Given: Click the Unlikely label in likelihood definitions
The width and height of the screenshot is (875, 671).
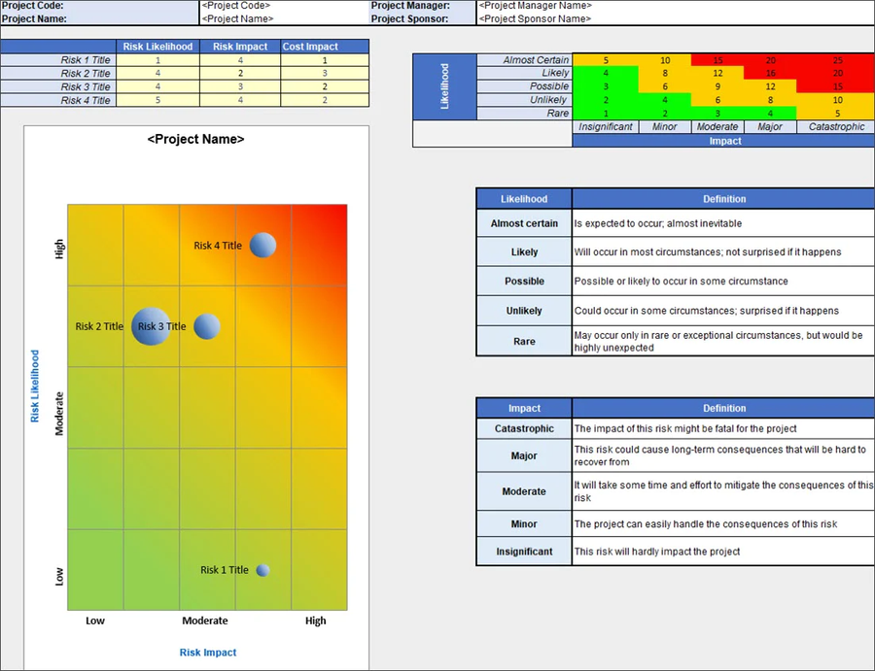Looking at the screenshot, I should (524, 311).
